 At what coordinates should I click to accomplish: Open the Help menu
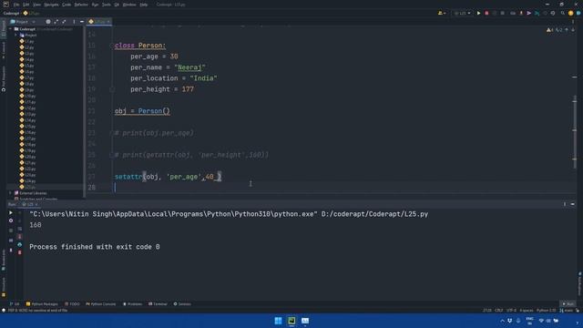pos(144,5)
